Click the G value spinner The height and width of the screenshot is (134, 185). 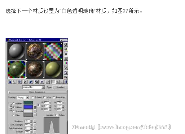(x=50, y=106)
